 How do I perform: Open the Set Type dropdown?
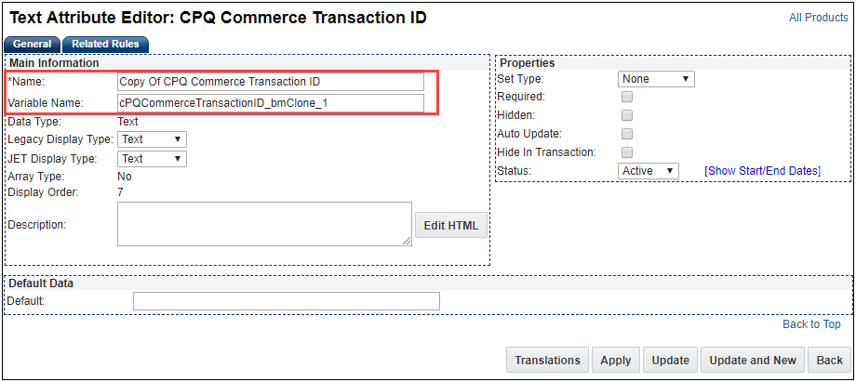[x=656, y=79]
